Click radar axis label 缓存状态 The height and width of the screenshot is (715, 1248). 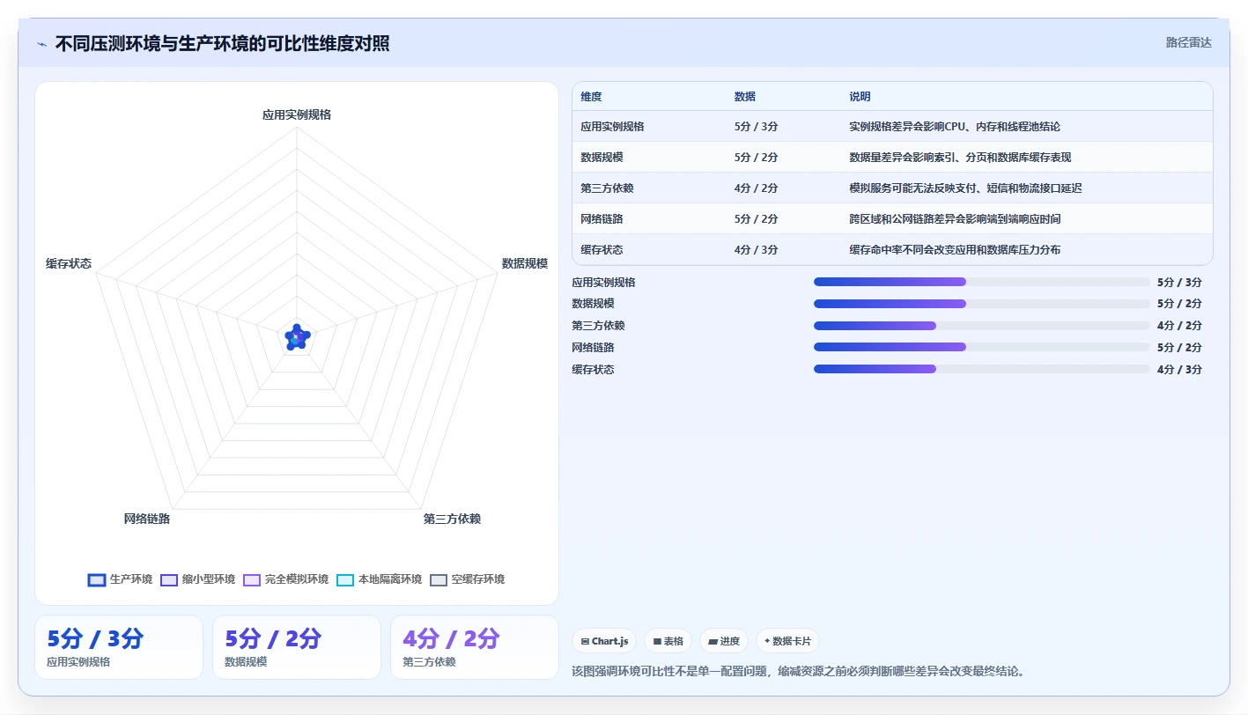(x=69, y=263)
